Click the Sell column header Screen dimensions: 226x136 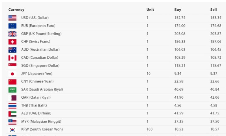click(x=214, y=10)
